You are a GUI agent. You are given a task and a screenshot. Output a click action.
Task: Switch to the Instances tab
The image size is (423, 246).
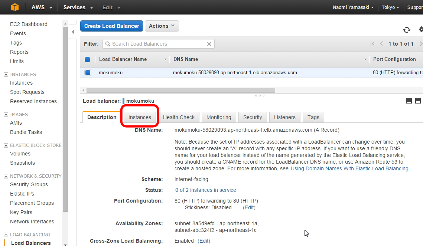point(140,117)
